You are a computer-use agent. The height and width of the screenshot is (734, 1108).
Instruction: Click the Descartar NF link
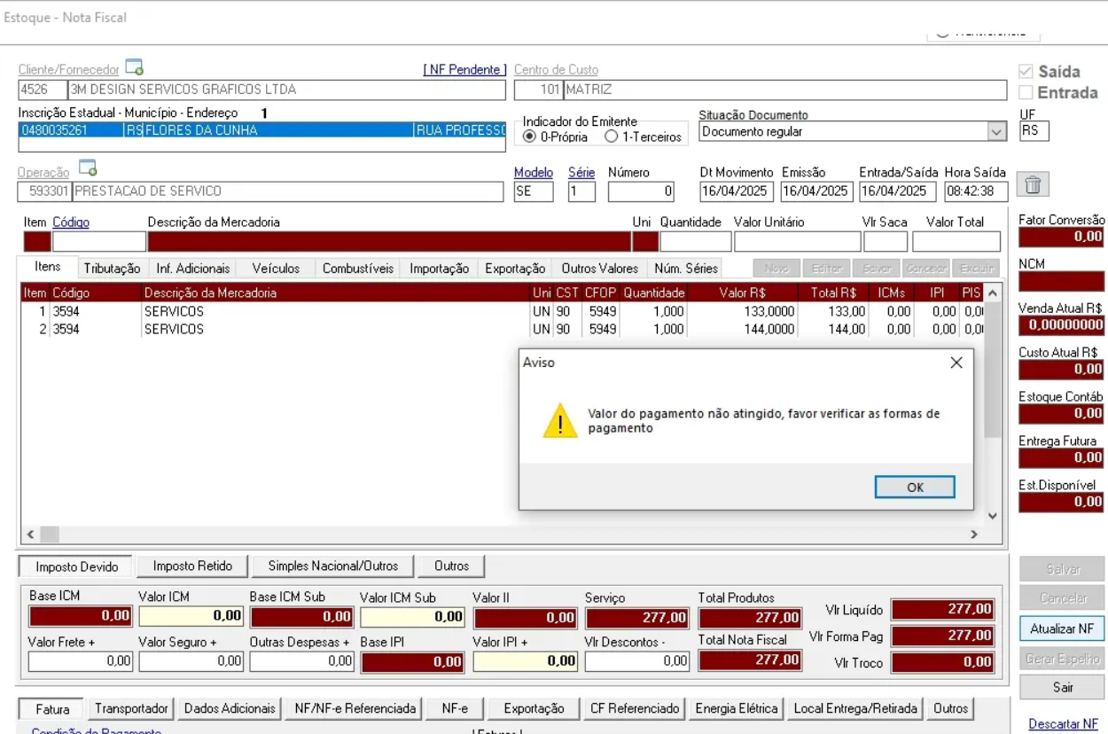point(1063,724)
